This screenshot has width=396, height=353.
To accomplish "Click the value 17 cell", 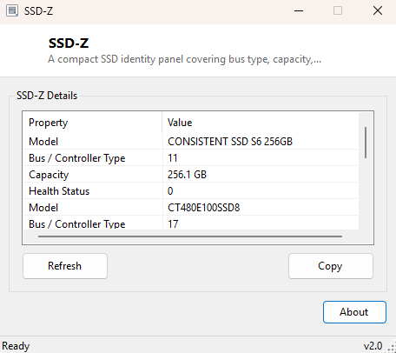I will [173, 223].
